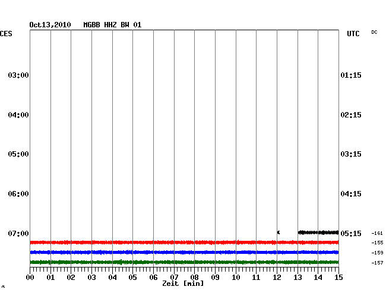This screenshot has height=293, width=386.
Task: Click minute tick label 00
Action: coord(30,278)
